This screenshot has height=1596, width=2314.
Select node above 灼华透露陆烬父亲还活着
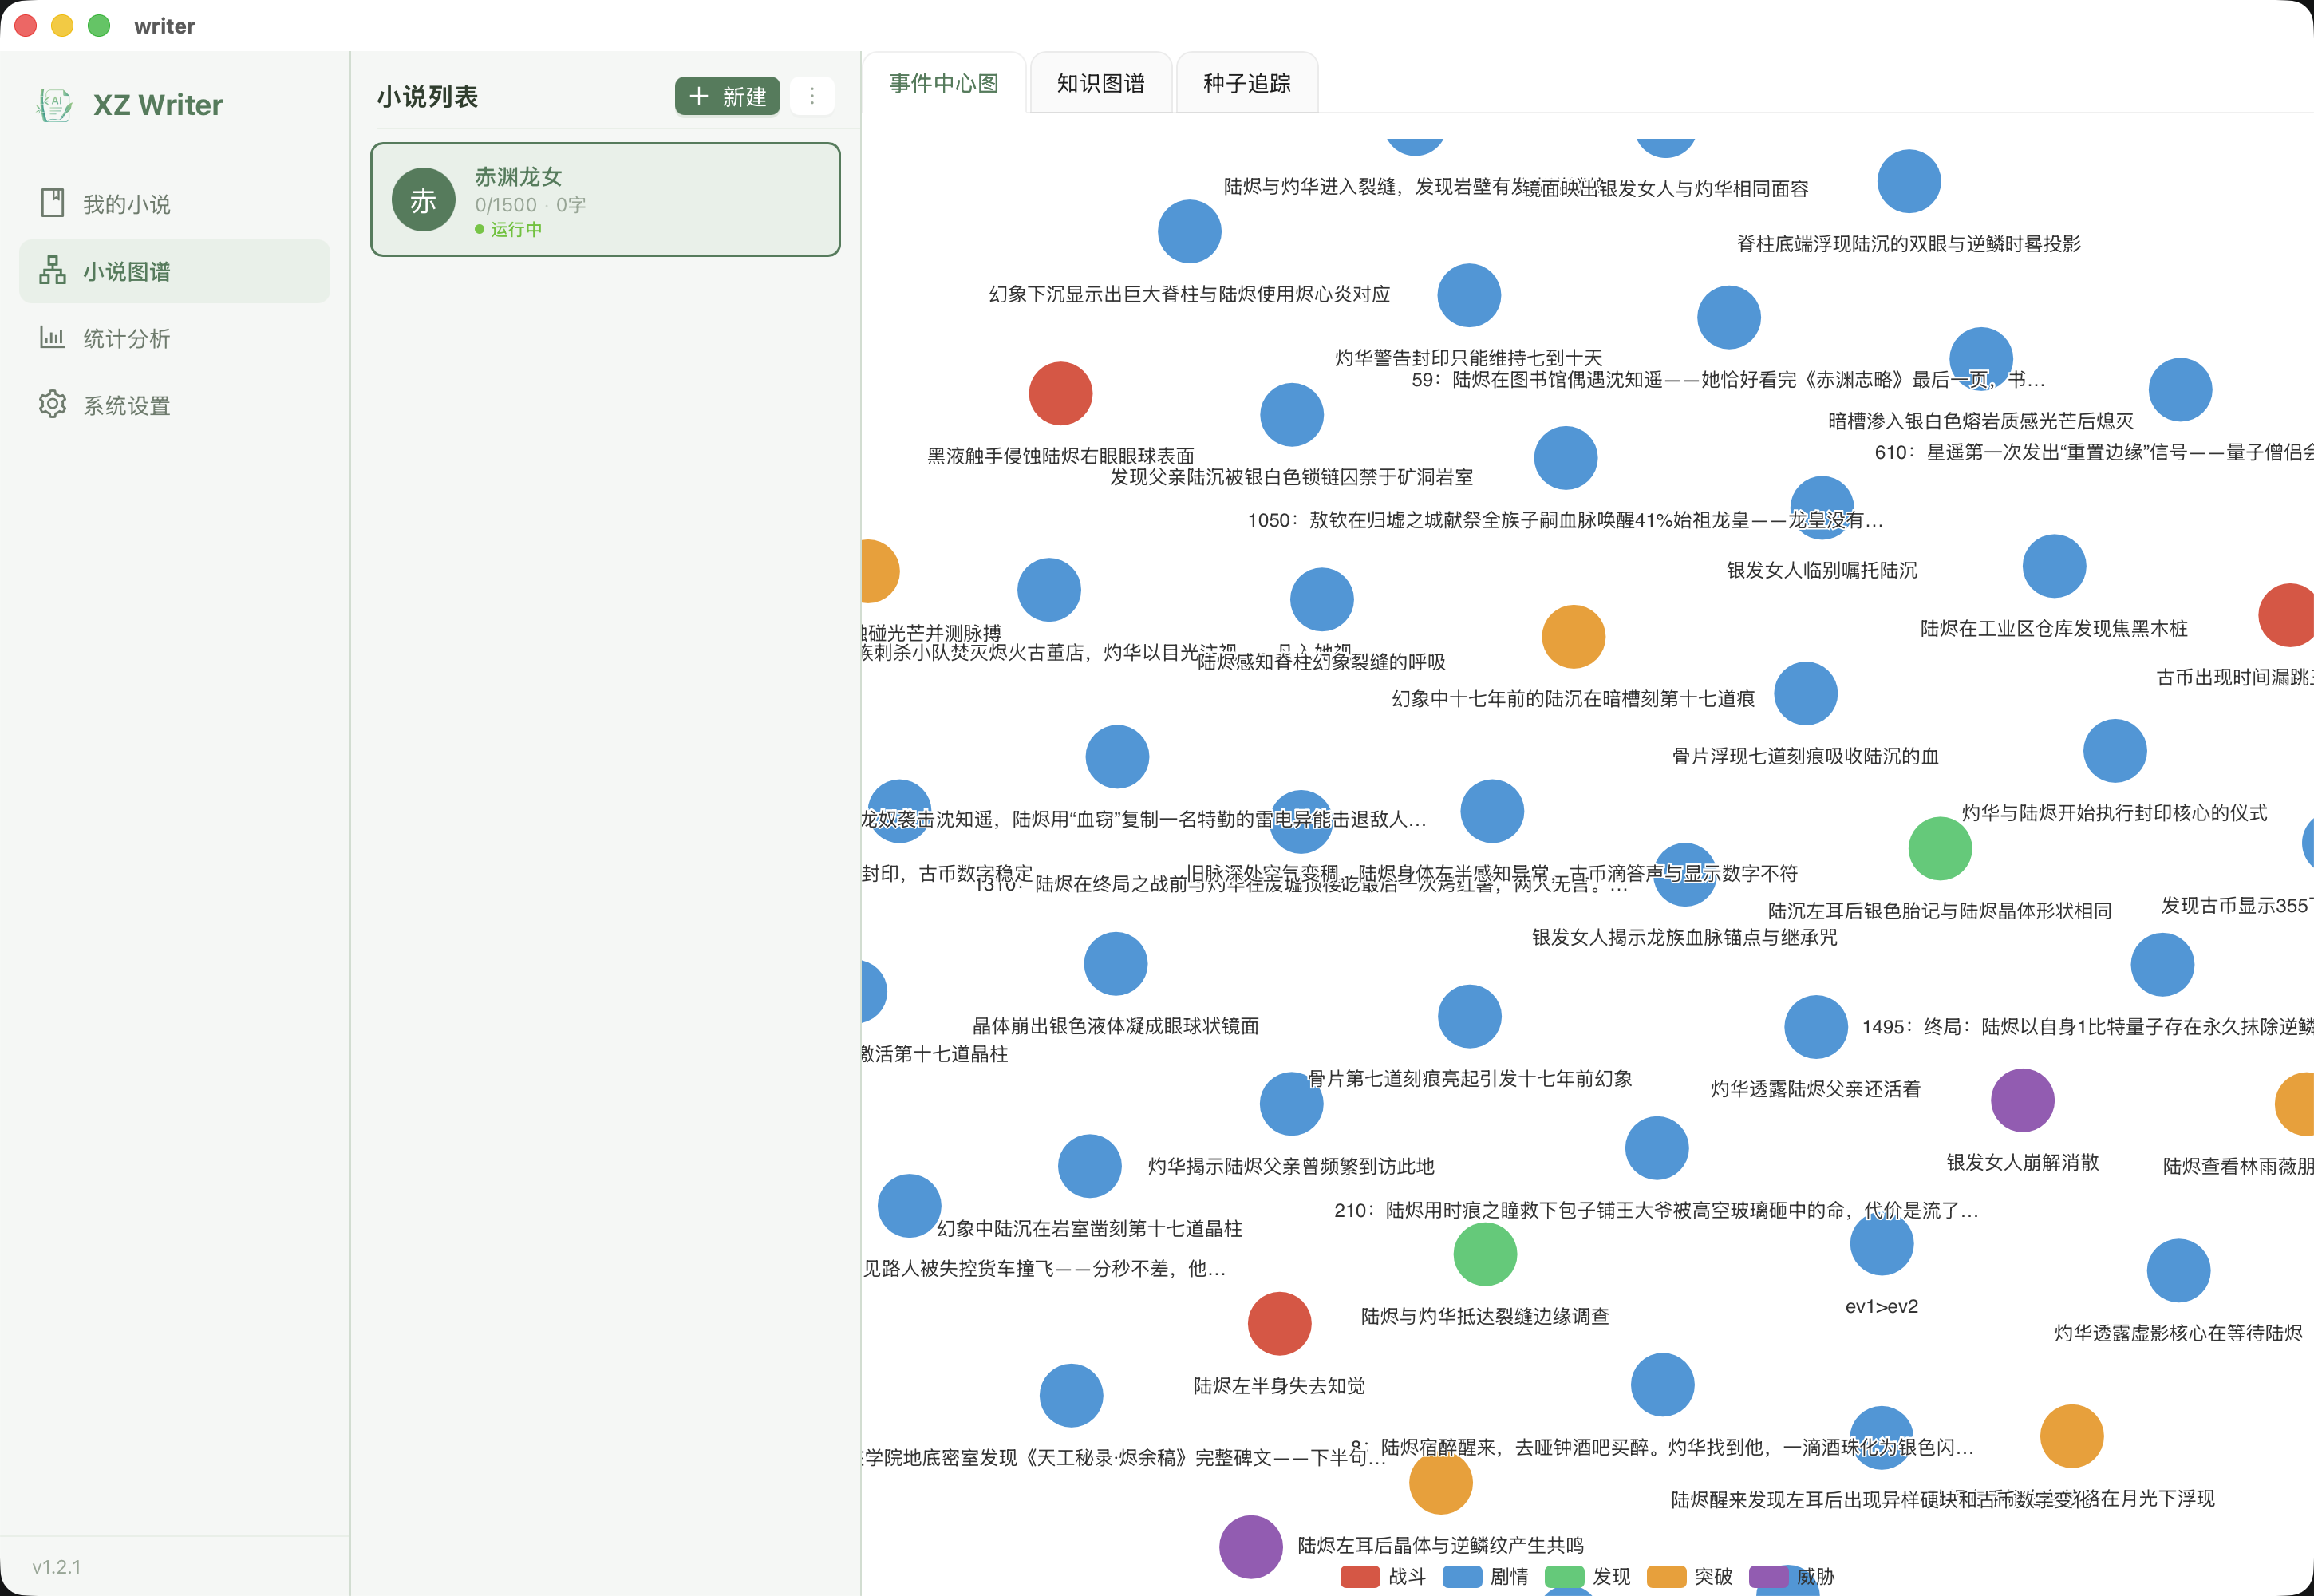(1815, 1026)
